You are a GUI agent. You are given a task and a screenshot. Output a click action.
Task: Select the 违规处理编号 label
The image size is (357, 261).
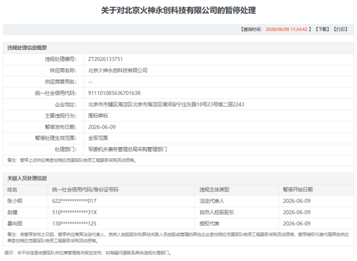(60, 59)
